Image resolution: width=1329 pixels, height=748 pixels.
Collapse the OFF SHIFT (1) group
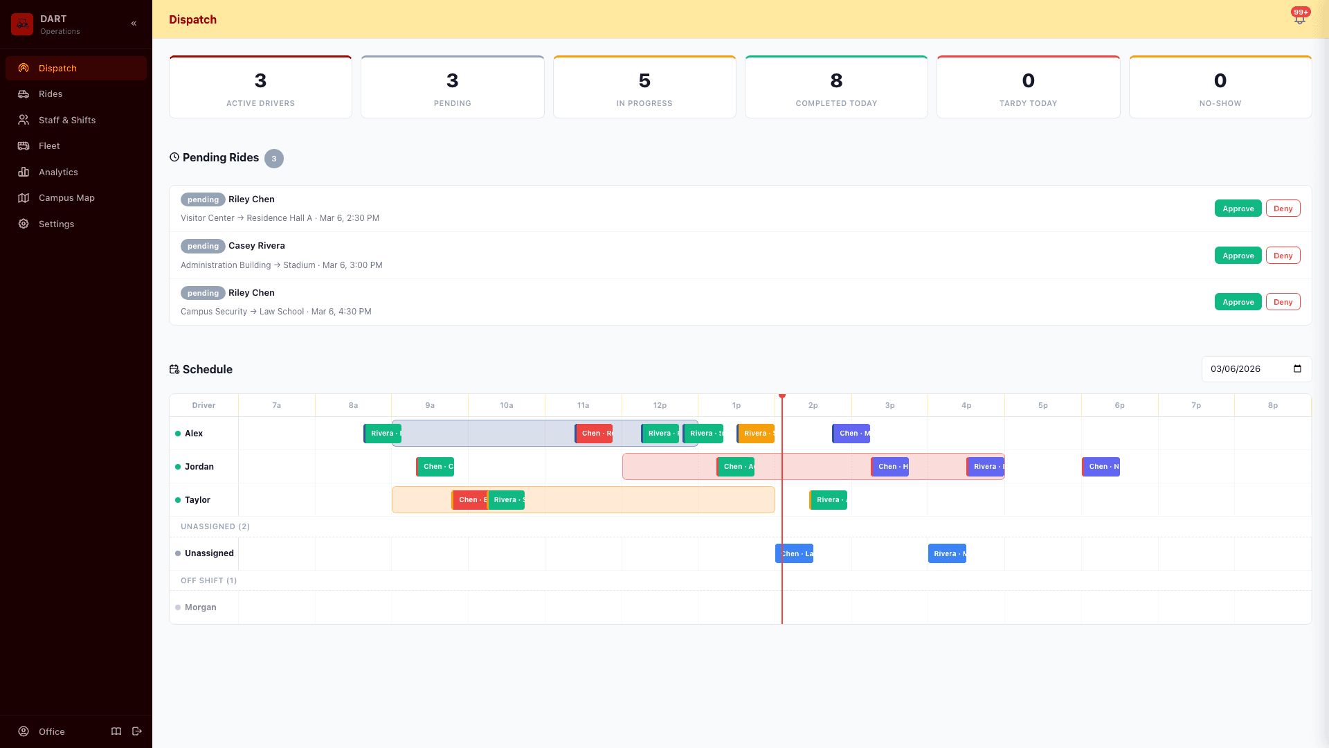point(208,580)
